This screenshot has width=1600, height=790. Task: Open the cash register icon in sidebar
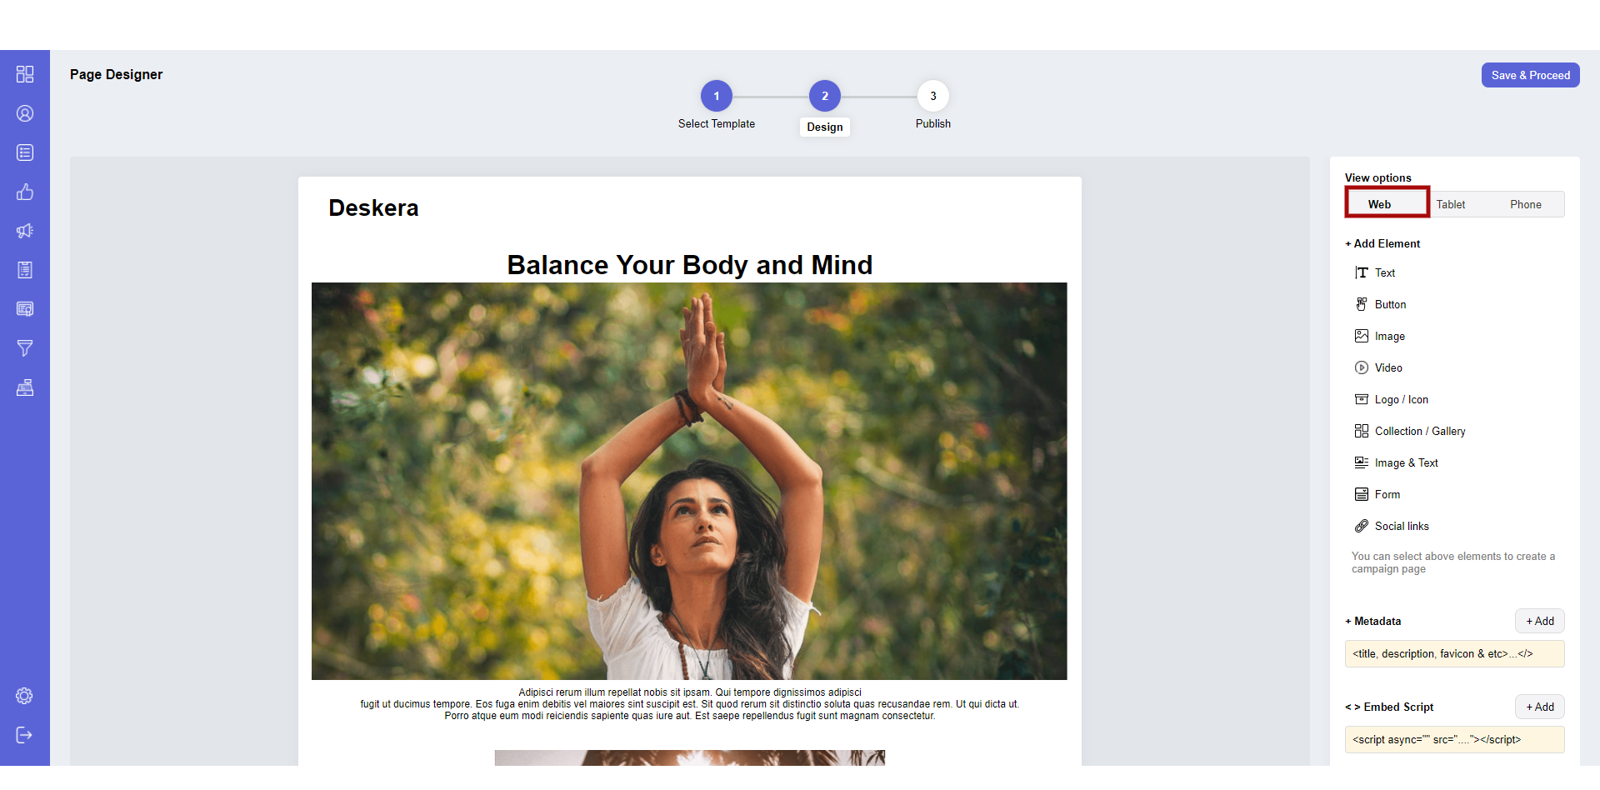[x=25, y=387]
